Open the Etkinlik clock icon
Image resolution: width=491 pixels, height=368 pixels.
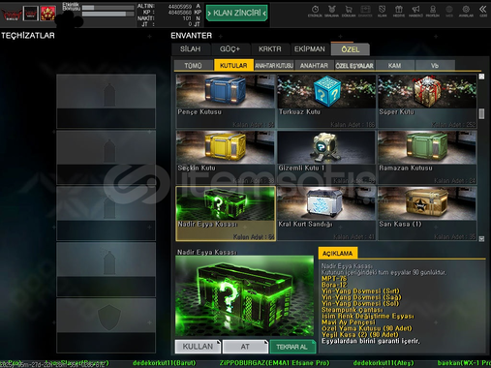pos(315,11)
